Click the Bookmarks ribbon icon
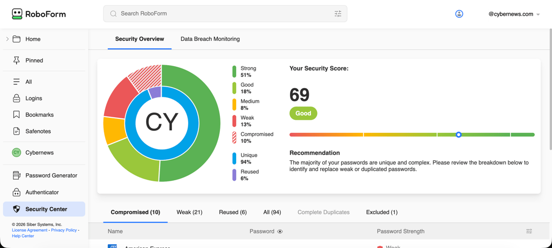This screenshot has height=248, width=552. pyautogui.click(x=16, y=115)
